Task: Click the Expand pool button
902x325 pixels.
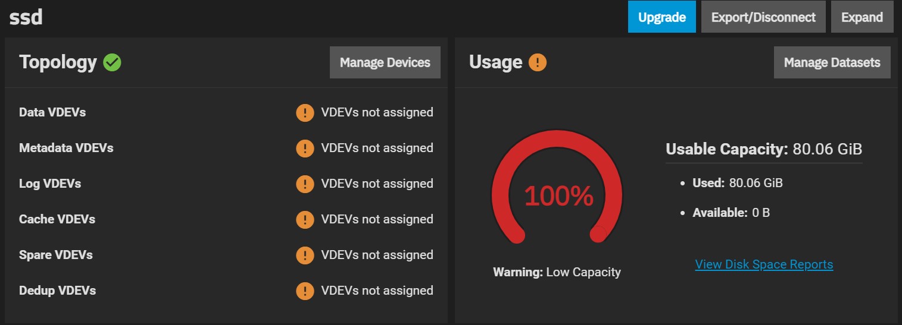Action: point(862,17)
